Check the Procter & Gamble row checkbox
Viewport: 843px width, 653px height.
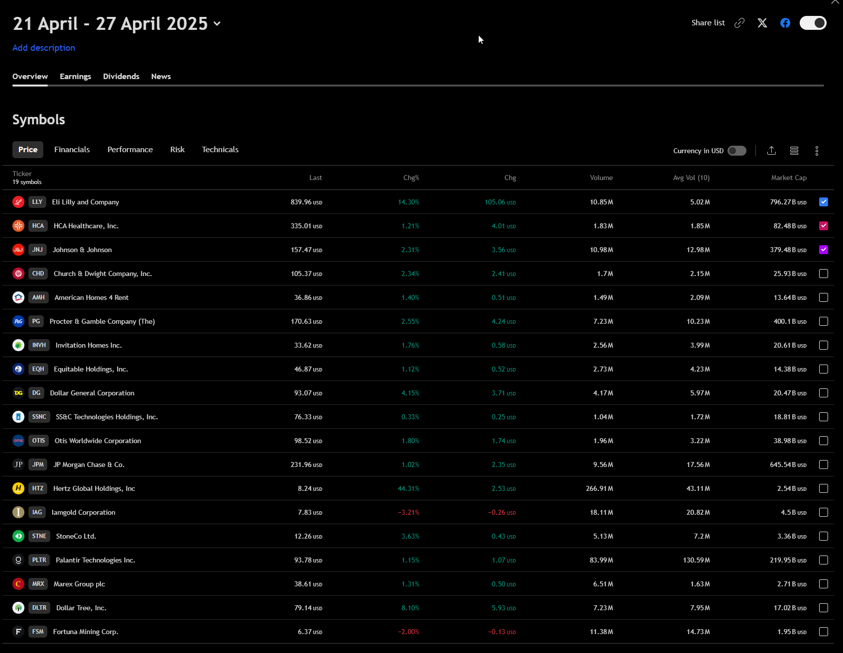[824, 321]
